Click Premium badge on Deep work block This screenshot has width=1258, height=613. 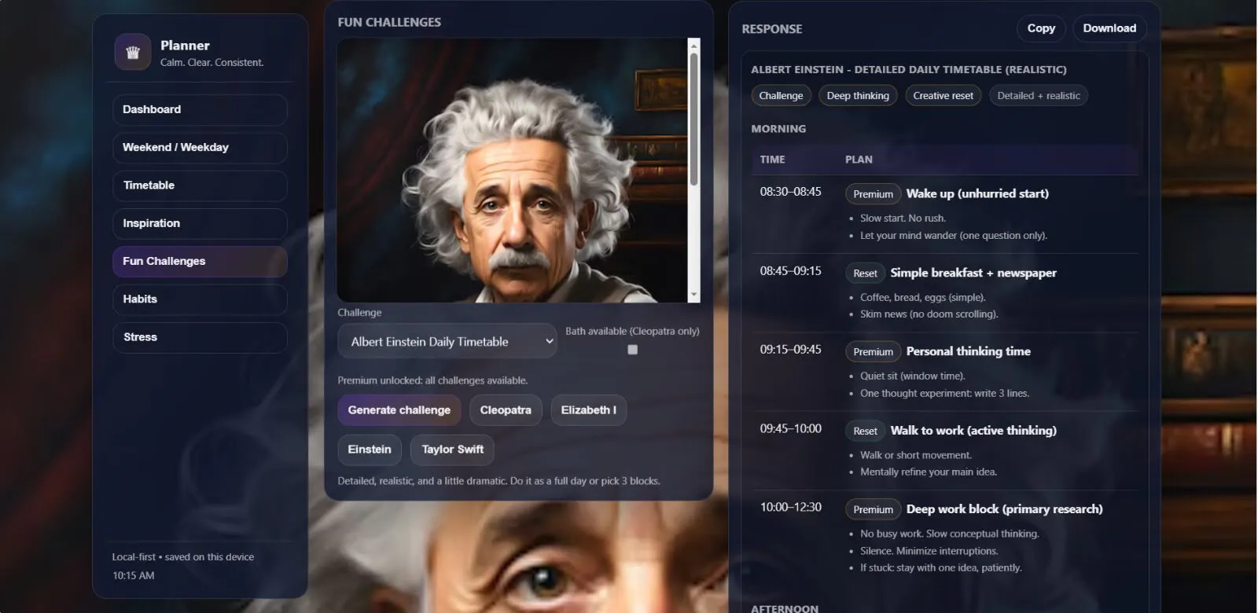pyautogui.click(x=873, y=509)
